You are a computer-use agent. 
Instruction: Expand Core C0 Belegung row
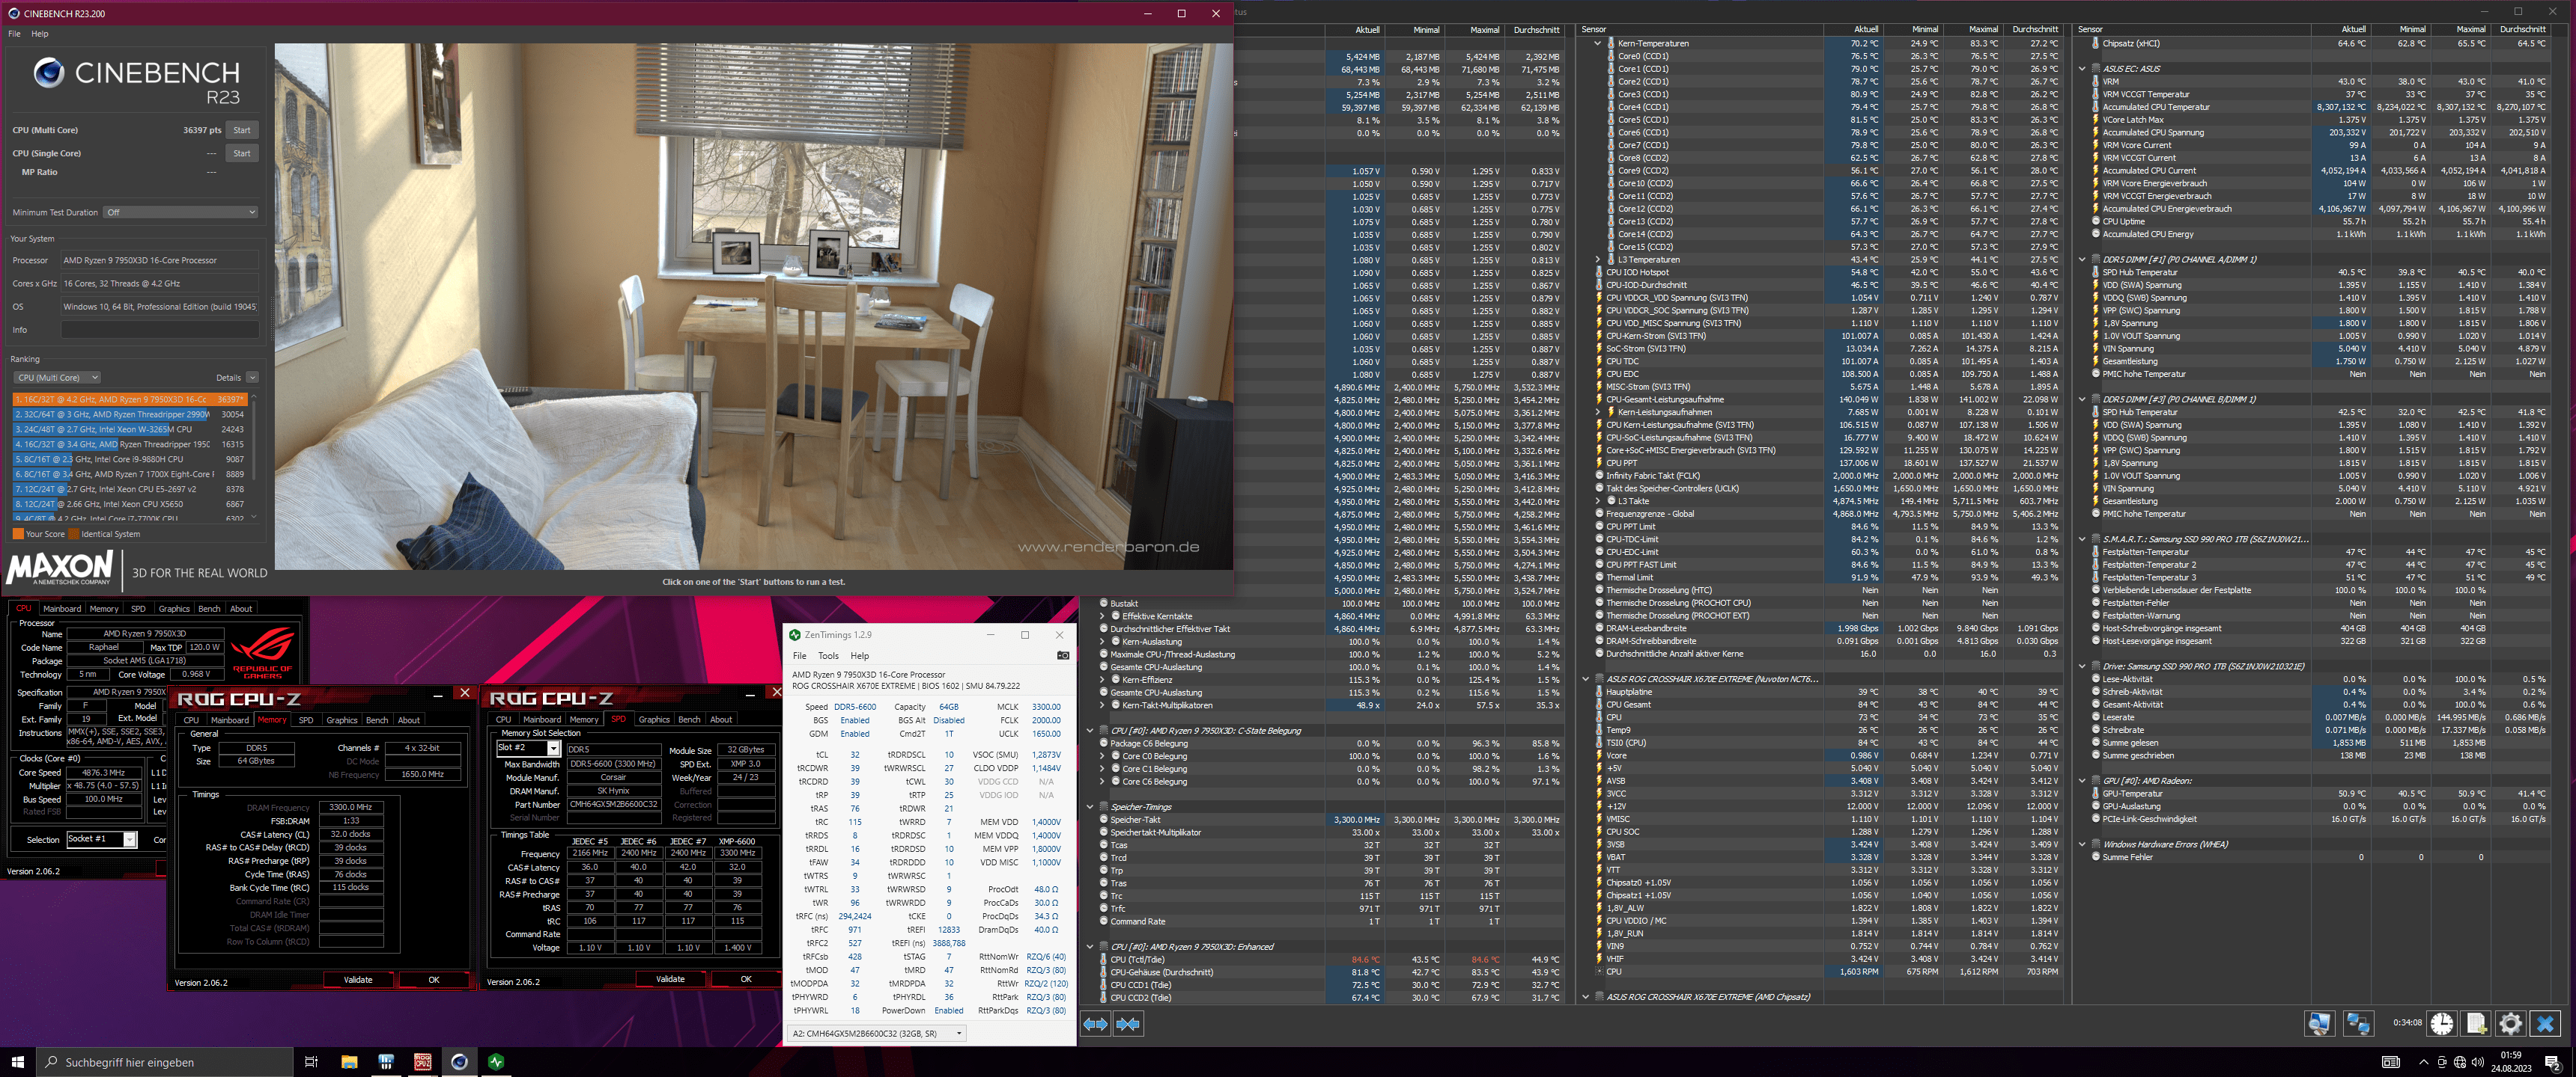click(x=1102, y=756)
